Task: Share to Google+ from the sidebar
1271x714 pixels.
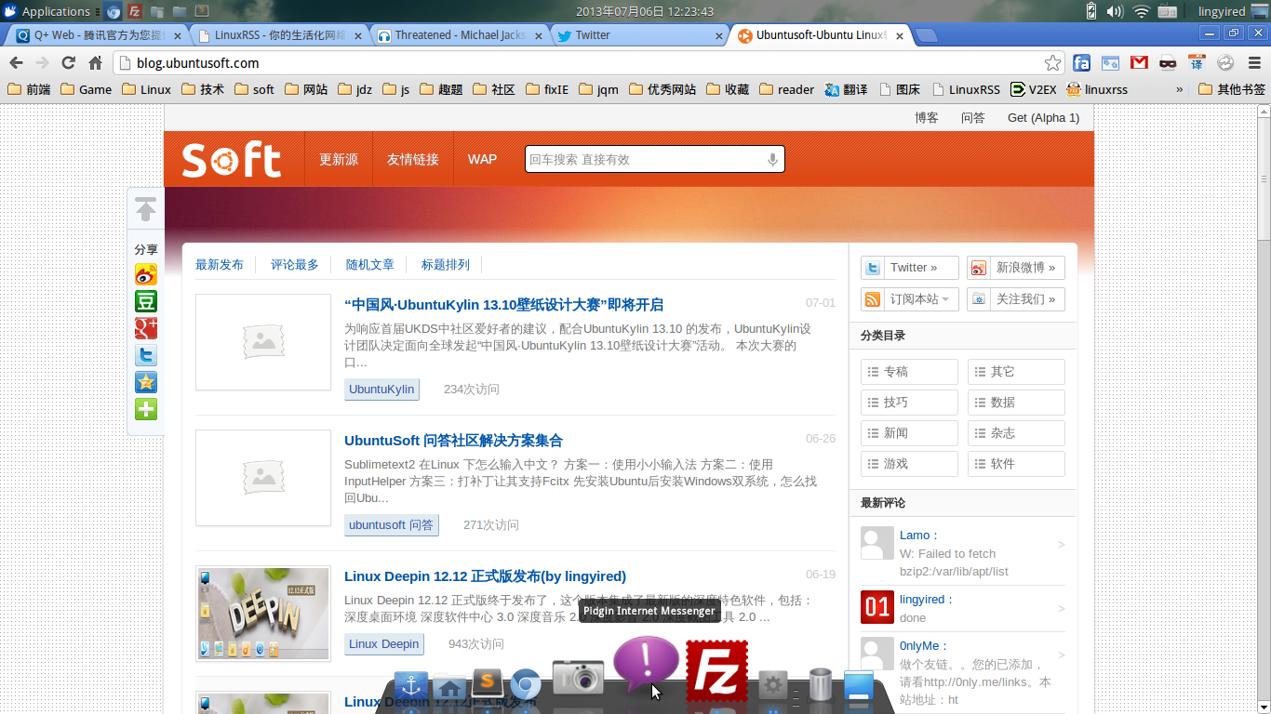Action: pyautogui.click(x=146, y=328)
